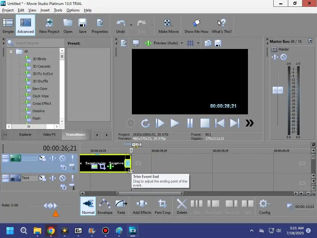This screenshot has width=317, height=238.
Task: Toggle Loop Playback button
Action: tap(145, 123)
